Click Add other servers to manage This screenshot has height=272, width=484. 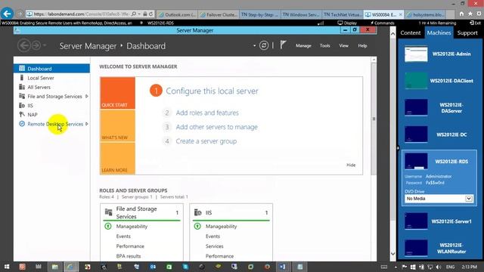(x=216, y=127)
